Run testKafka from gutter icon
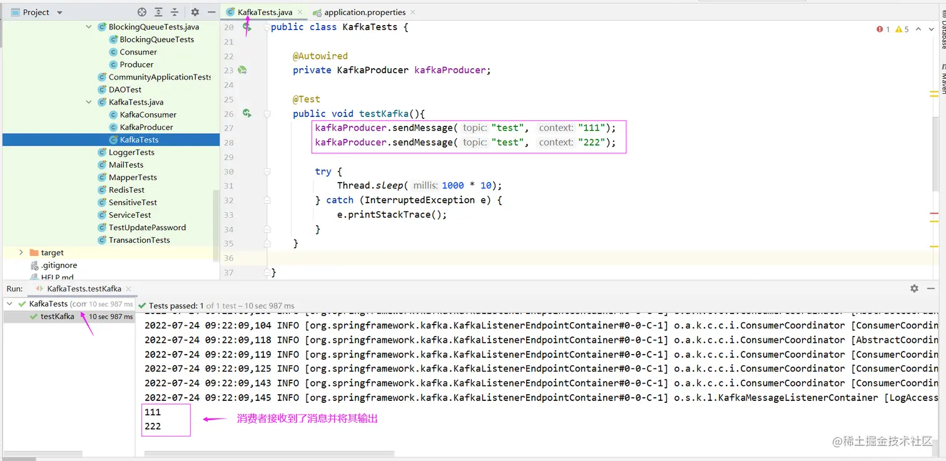The width and height of the screenshot is (946, 461). point(247,113)
